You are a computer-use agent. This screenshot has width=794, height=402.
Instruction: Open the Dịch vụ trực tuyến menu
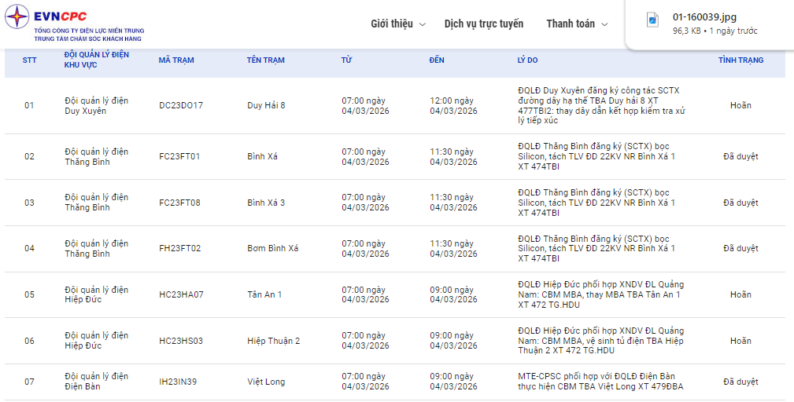(x=483, y=24)
